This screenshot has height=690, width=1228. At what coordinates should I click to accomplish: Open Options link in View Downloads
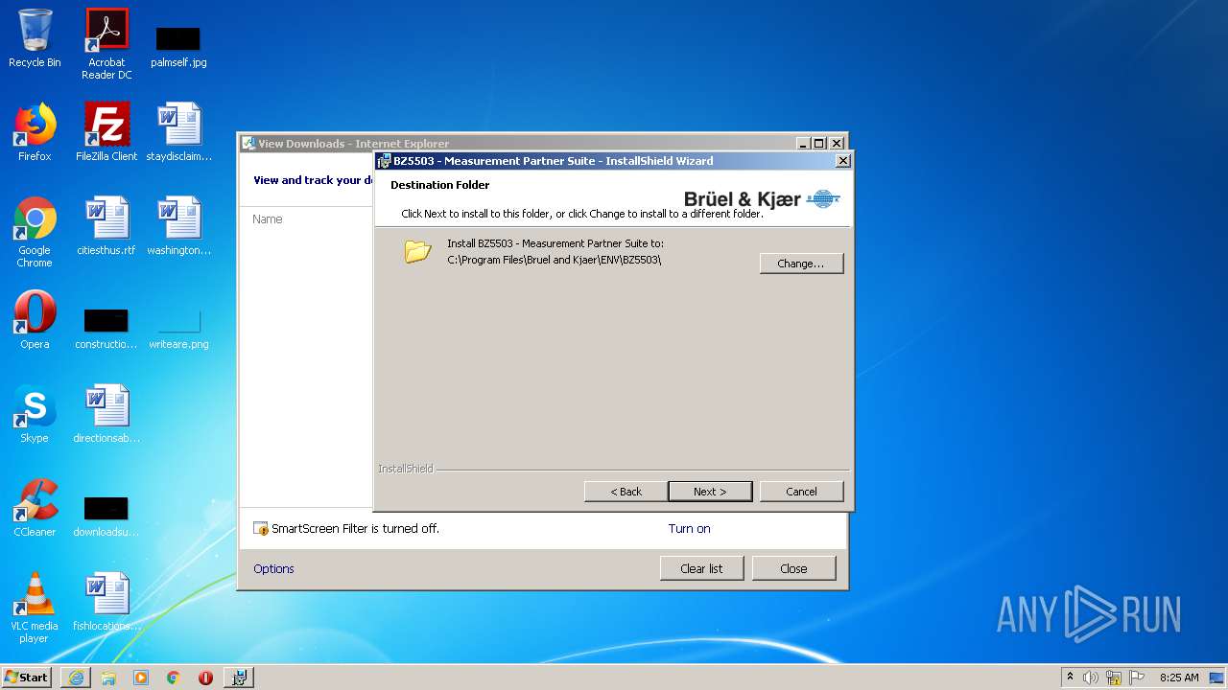tap(273, 569)
